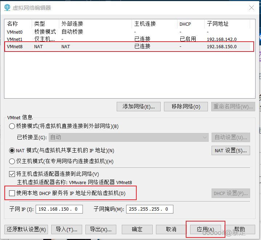
Task: Click the 导出(X)... button
Action: tap(101, 229)
